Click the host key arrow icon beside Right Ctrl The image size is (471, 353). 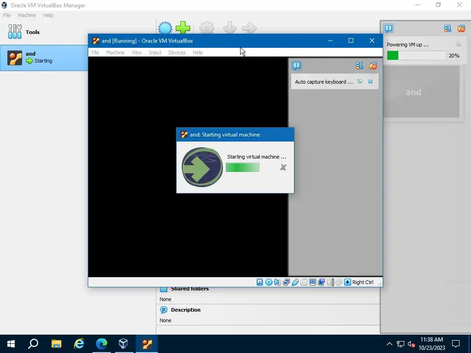tap(347, 282)
